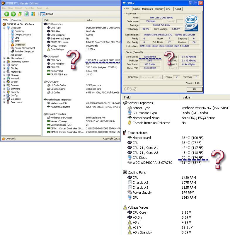Viewport: 230px width, 235px height.
Task: Expand the Operating System tree node
Action: (4, 62)
